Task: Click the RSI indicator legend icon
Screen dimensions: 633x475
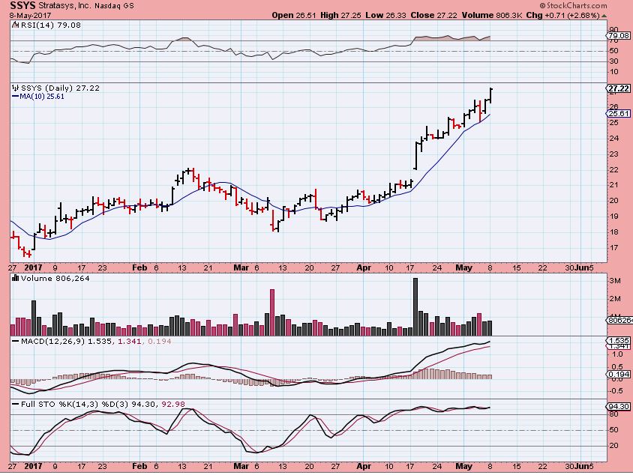Action: 15,25
